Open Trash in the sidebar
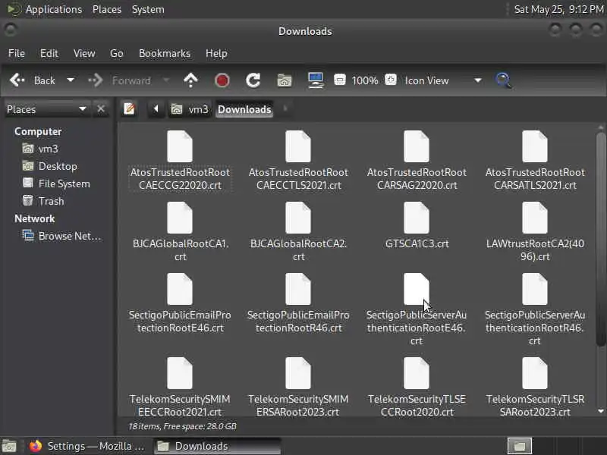 [43, 201]
